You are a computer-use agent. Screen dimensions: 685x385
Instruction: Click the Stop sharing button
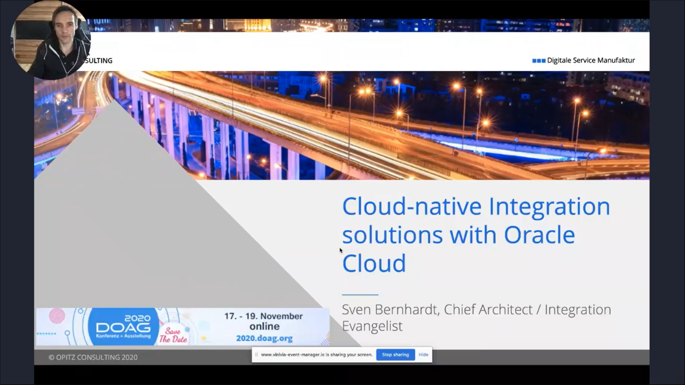coord(395,355)
